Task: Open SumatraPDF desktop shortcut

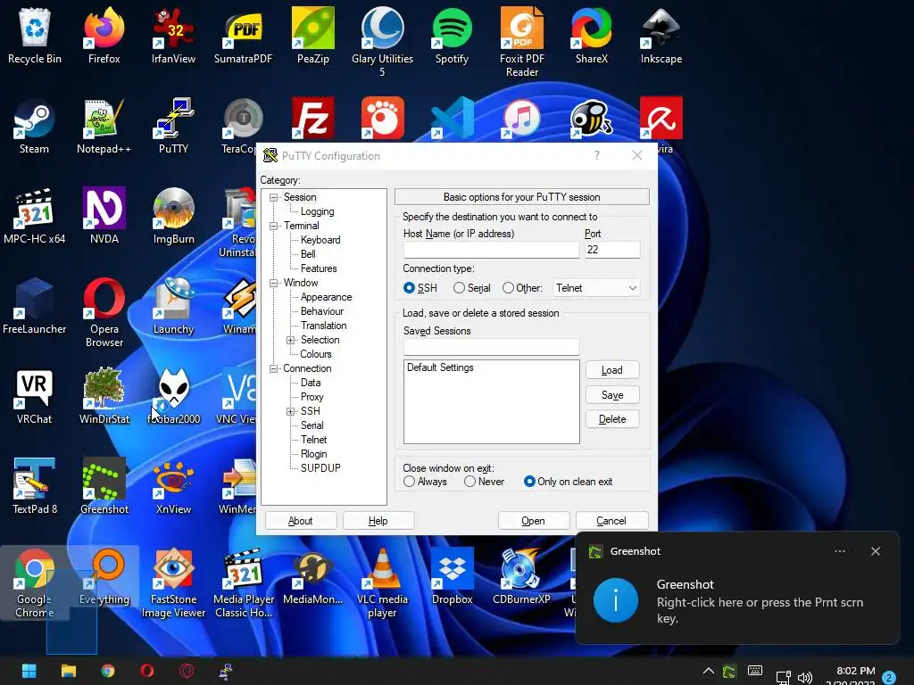Action: 243,35
